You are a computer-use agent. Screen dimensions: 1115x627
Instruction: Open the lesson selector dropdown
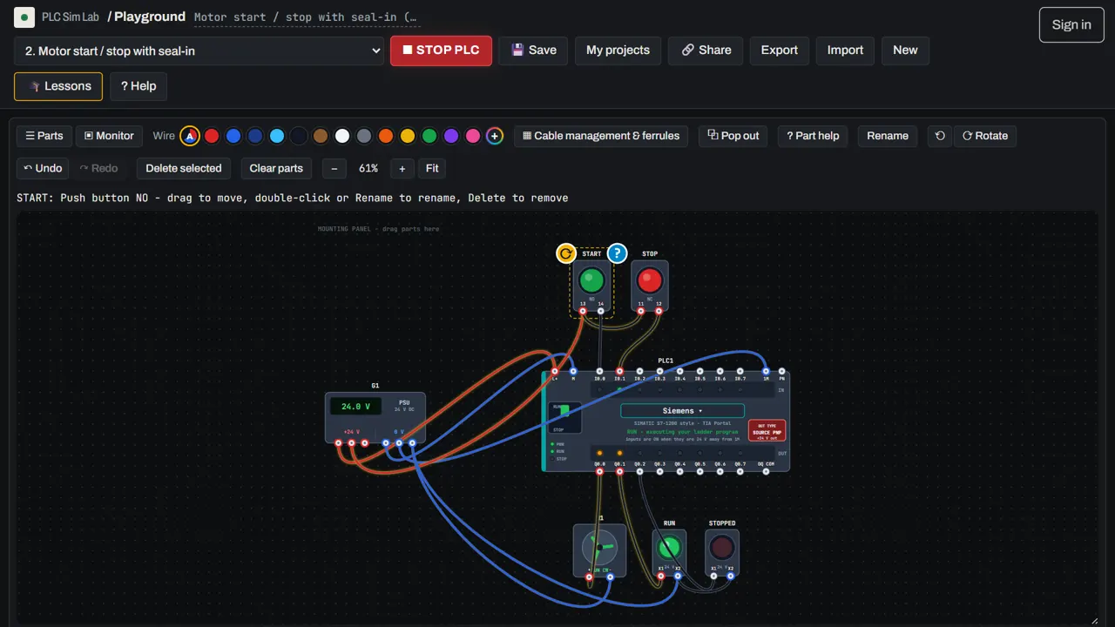pyautogui.click(x=199, y=51)
